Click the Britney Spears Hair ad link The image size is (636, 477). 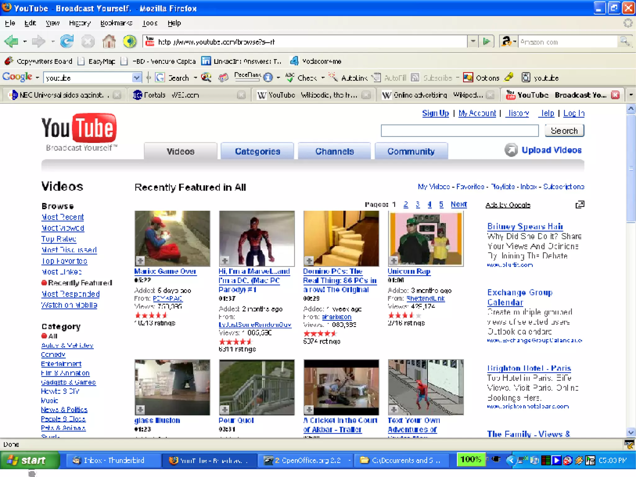(x=525, y=226)
